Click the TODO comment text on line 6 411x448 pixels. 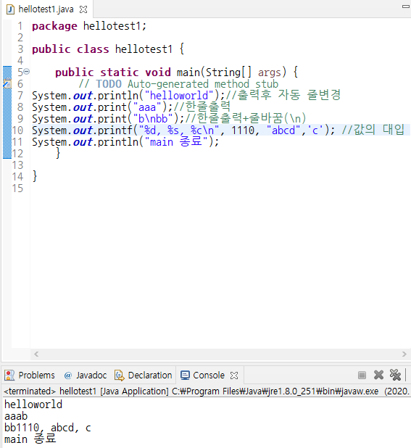coord(178,84)
